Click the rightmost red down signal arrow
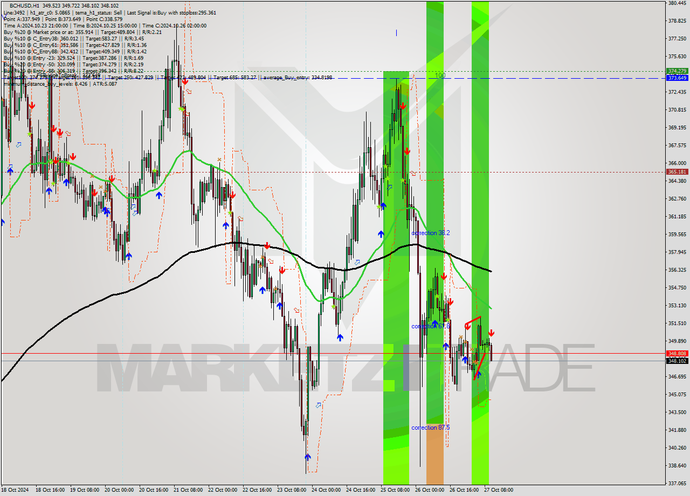Screen dimensions: 690x496 (491, 333)
